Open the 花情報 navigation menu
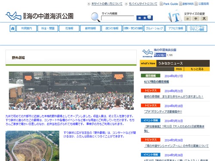 click(69, 28)
